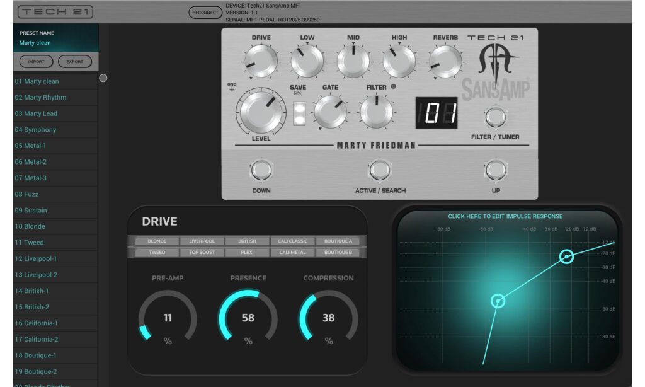
Task: Click the GATE knob
Action: (330, 112)
